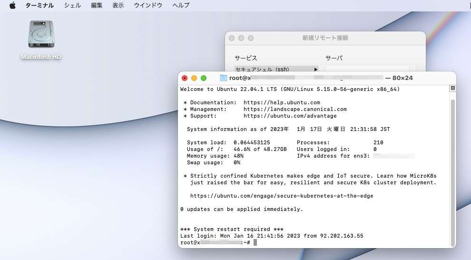
Task: Open the シェル menu
Action: coord(72,5)
